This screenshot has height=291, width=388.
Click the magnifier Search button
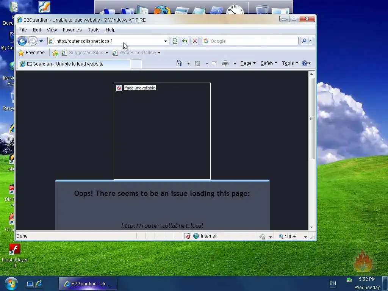coord(304,41)
